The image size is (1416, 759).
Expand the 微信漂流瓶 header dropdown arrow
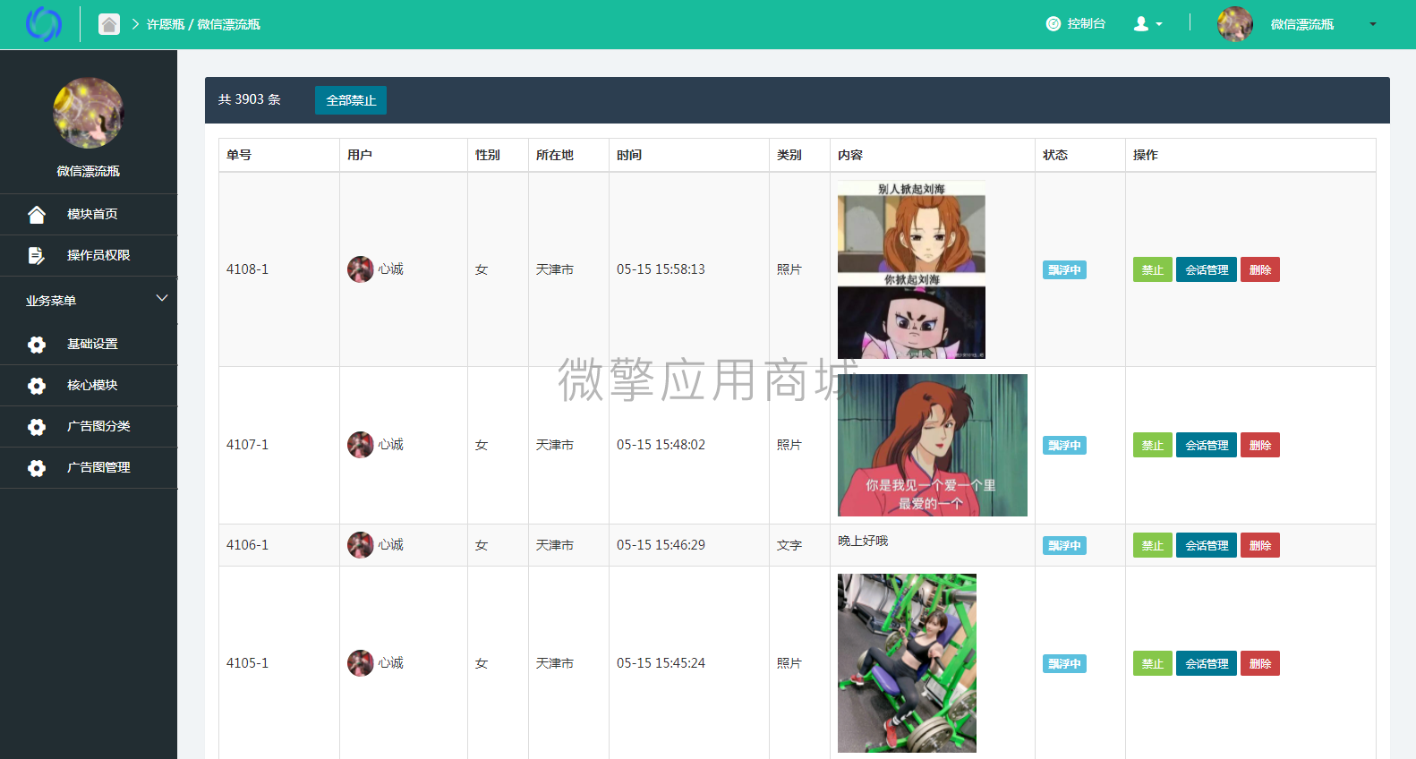(x=1373, y=24)
